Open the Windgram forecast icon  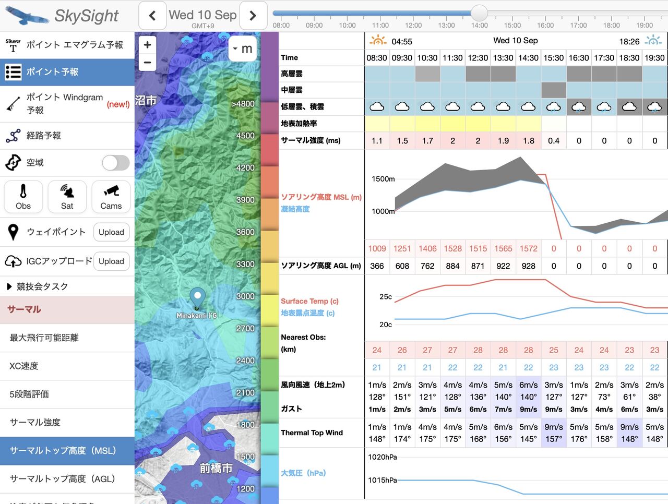[x=13, y=104]
